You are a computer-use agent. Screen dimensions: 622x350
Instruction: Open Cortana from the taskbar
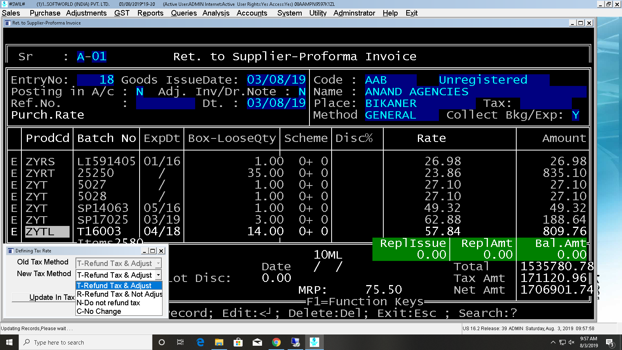click(x=162, y=342)
